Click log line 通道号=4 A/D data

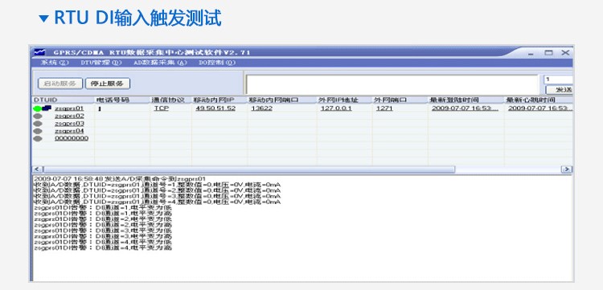157,202
